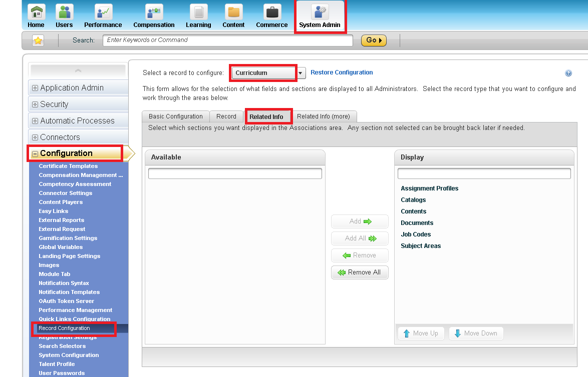This screenshot has height=377, width=588.
Task: Open Notification Templates in sidebar
Action: [70, 292]
